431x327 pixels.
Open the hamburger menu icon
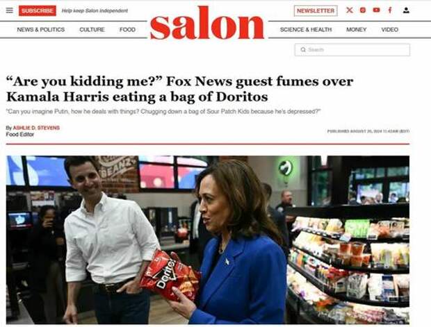tap(10, 10)
